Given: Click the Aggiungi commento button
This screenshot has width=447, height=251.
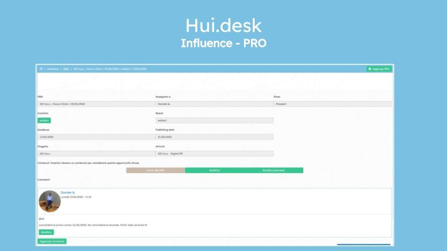Looking at the screenshot, I should pos(52,241).
